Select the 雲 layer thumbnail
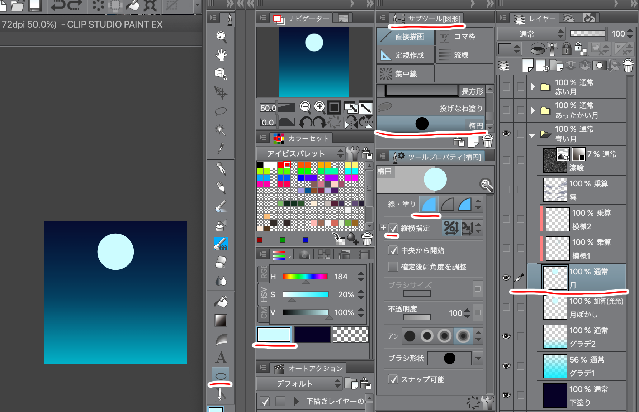The image size is (639, 412). click(x=555, y=190)
